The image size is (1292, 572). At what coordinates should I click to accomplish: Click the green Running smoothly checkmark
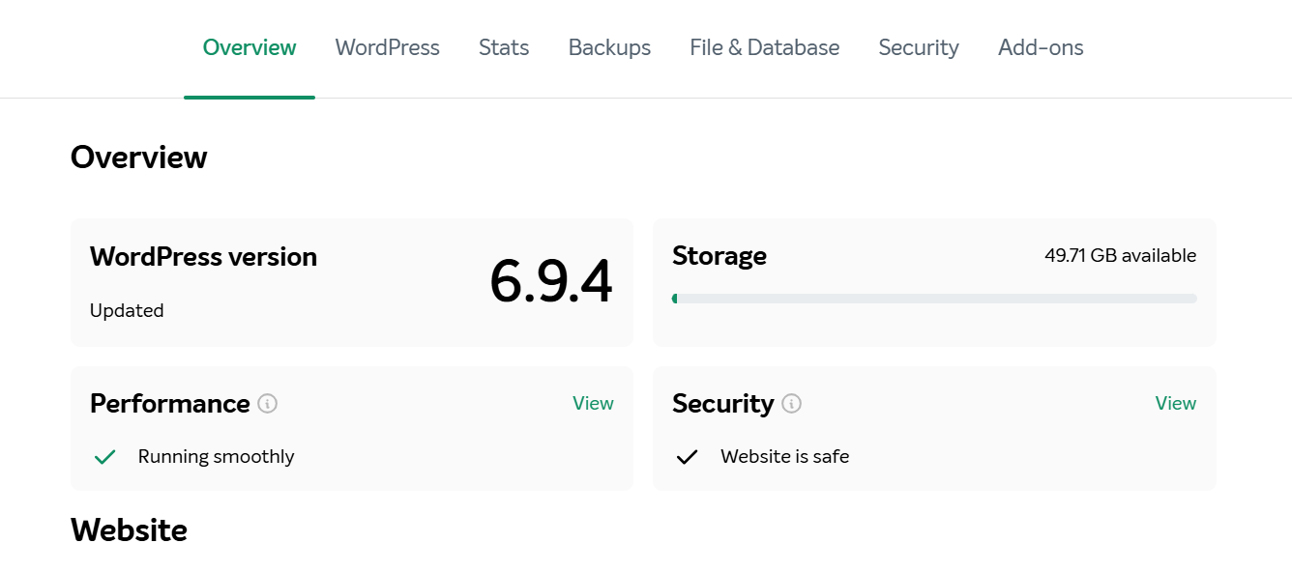105,457
